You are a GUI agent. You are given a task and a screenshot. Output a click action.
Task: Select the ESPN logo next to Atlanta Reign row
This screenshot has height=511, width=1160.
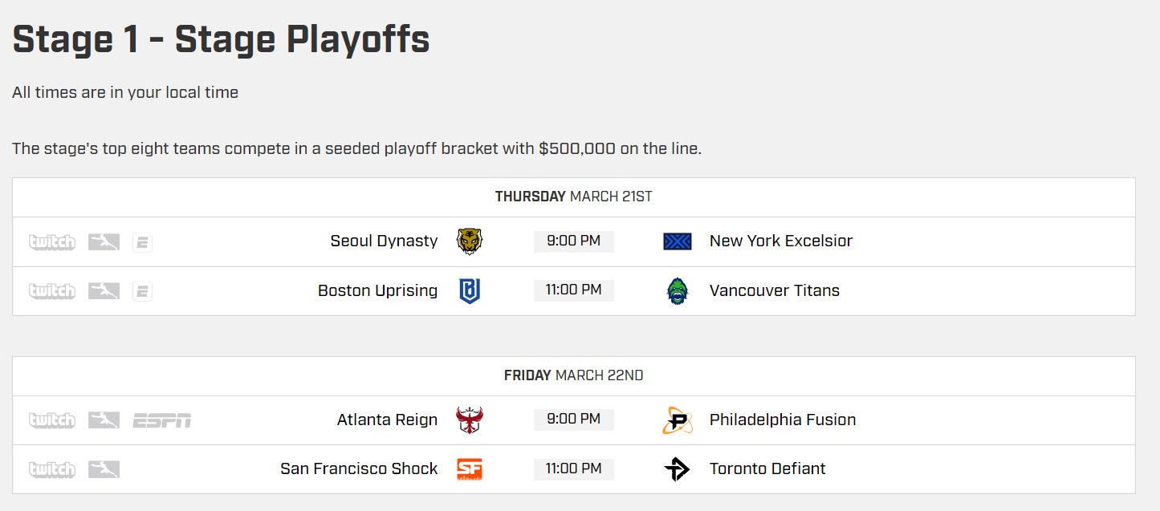[162, 420]
